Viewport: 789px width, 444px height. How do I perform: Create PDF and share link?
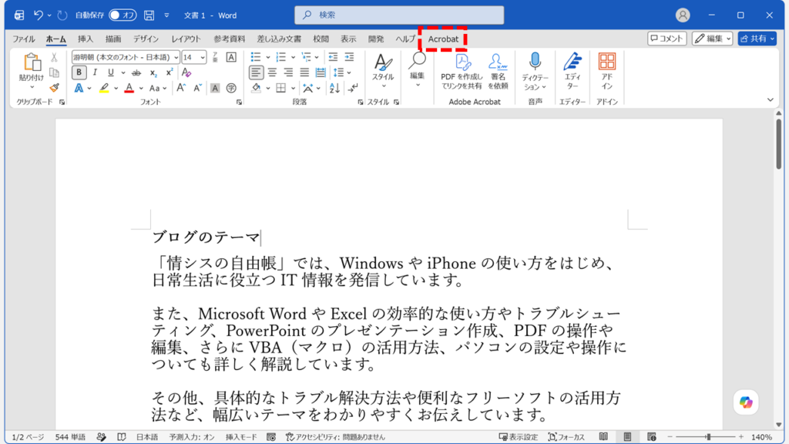(x=462, y=72)
